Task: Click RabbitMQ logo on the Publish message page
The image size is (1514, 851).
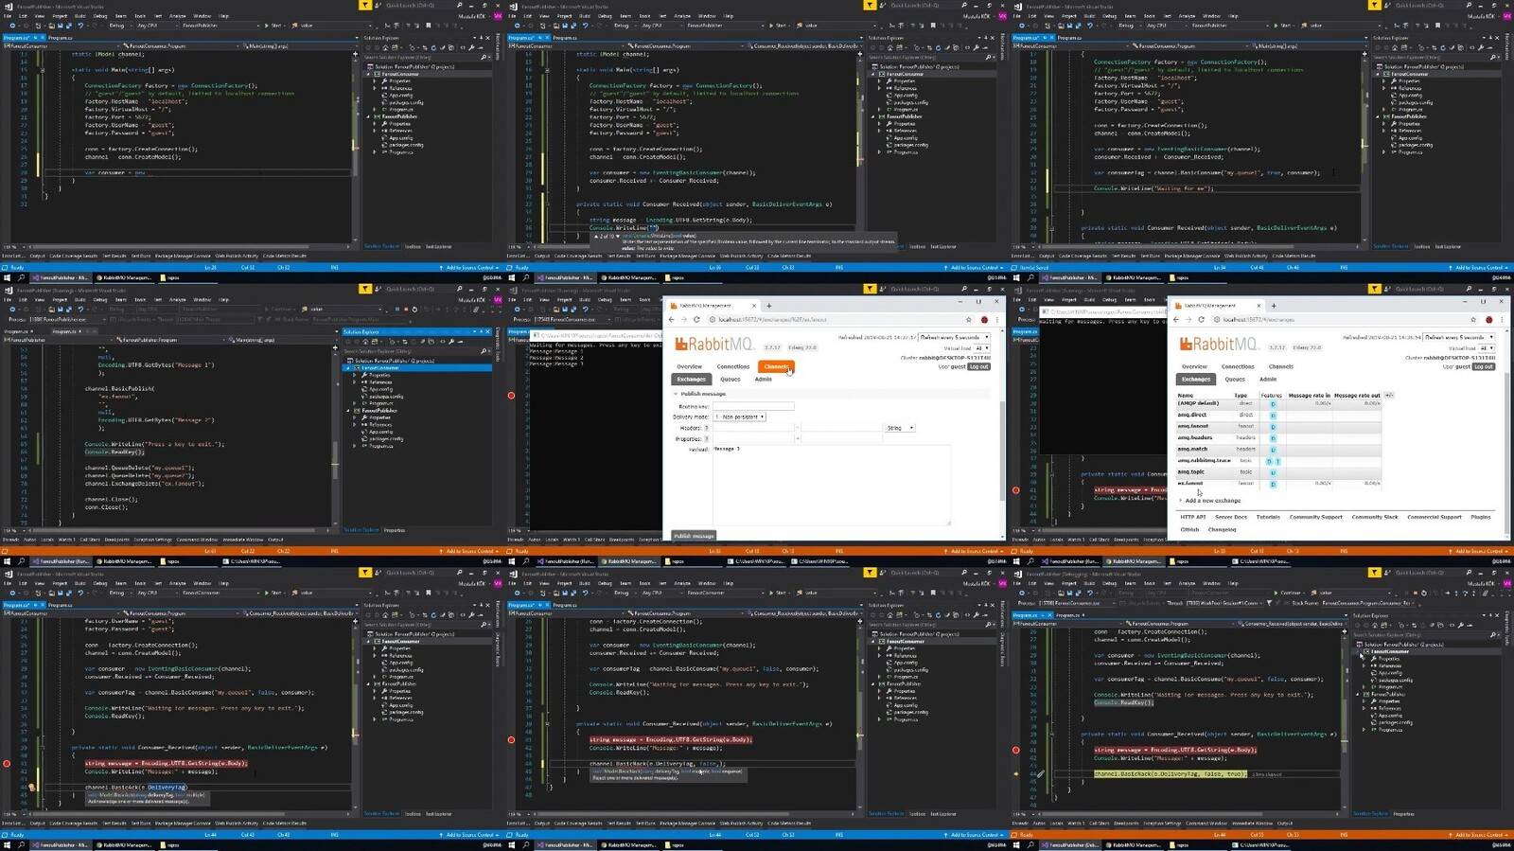Action: pyautogui.click(x=713, y=345)
